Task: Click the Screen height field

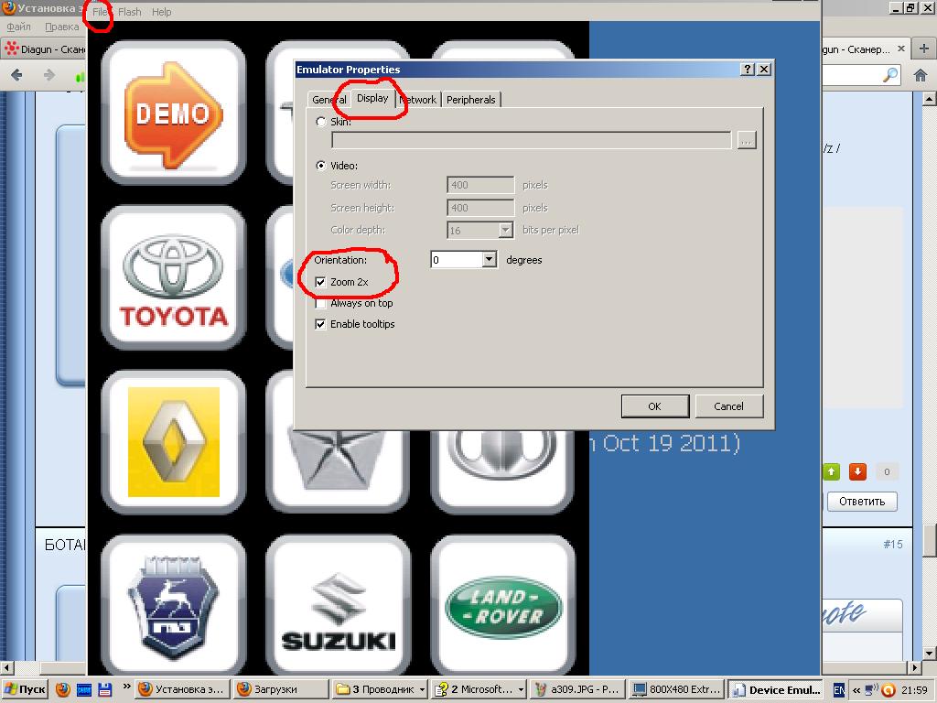Action: (480, 208)
